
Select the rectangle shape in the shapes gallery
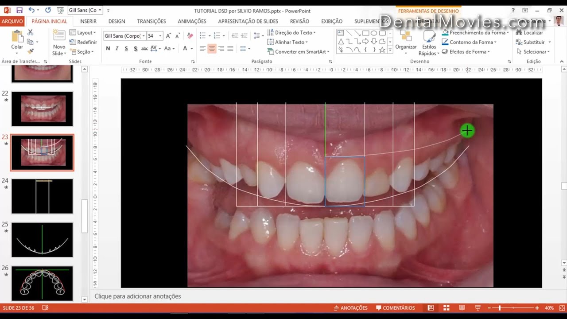366,33
